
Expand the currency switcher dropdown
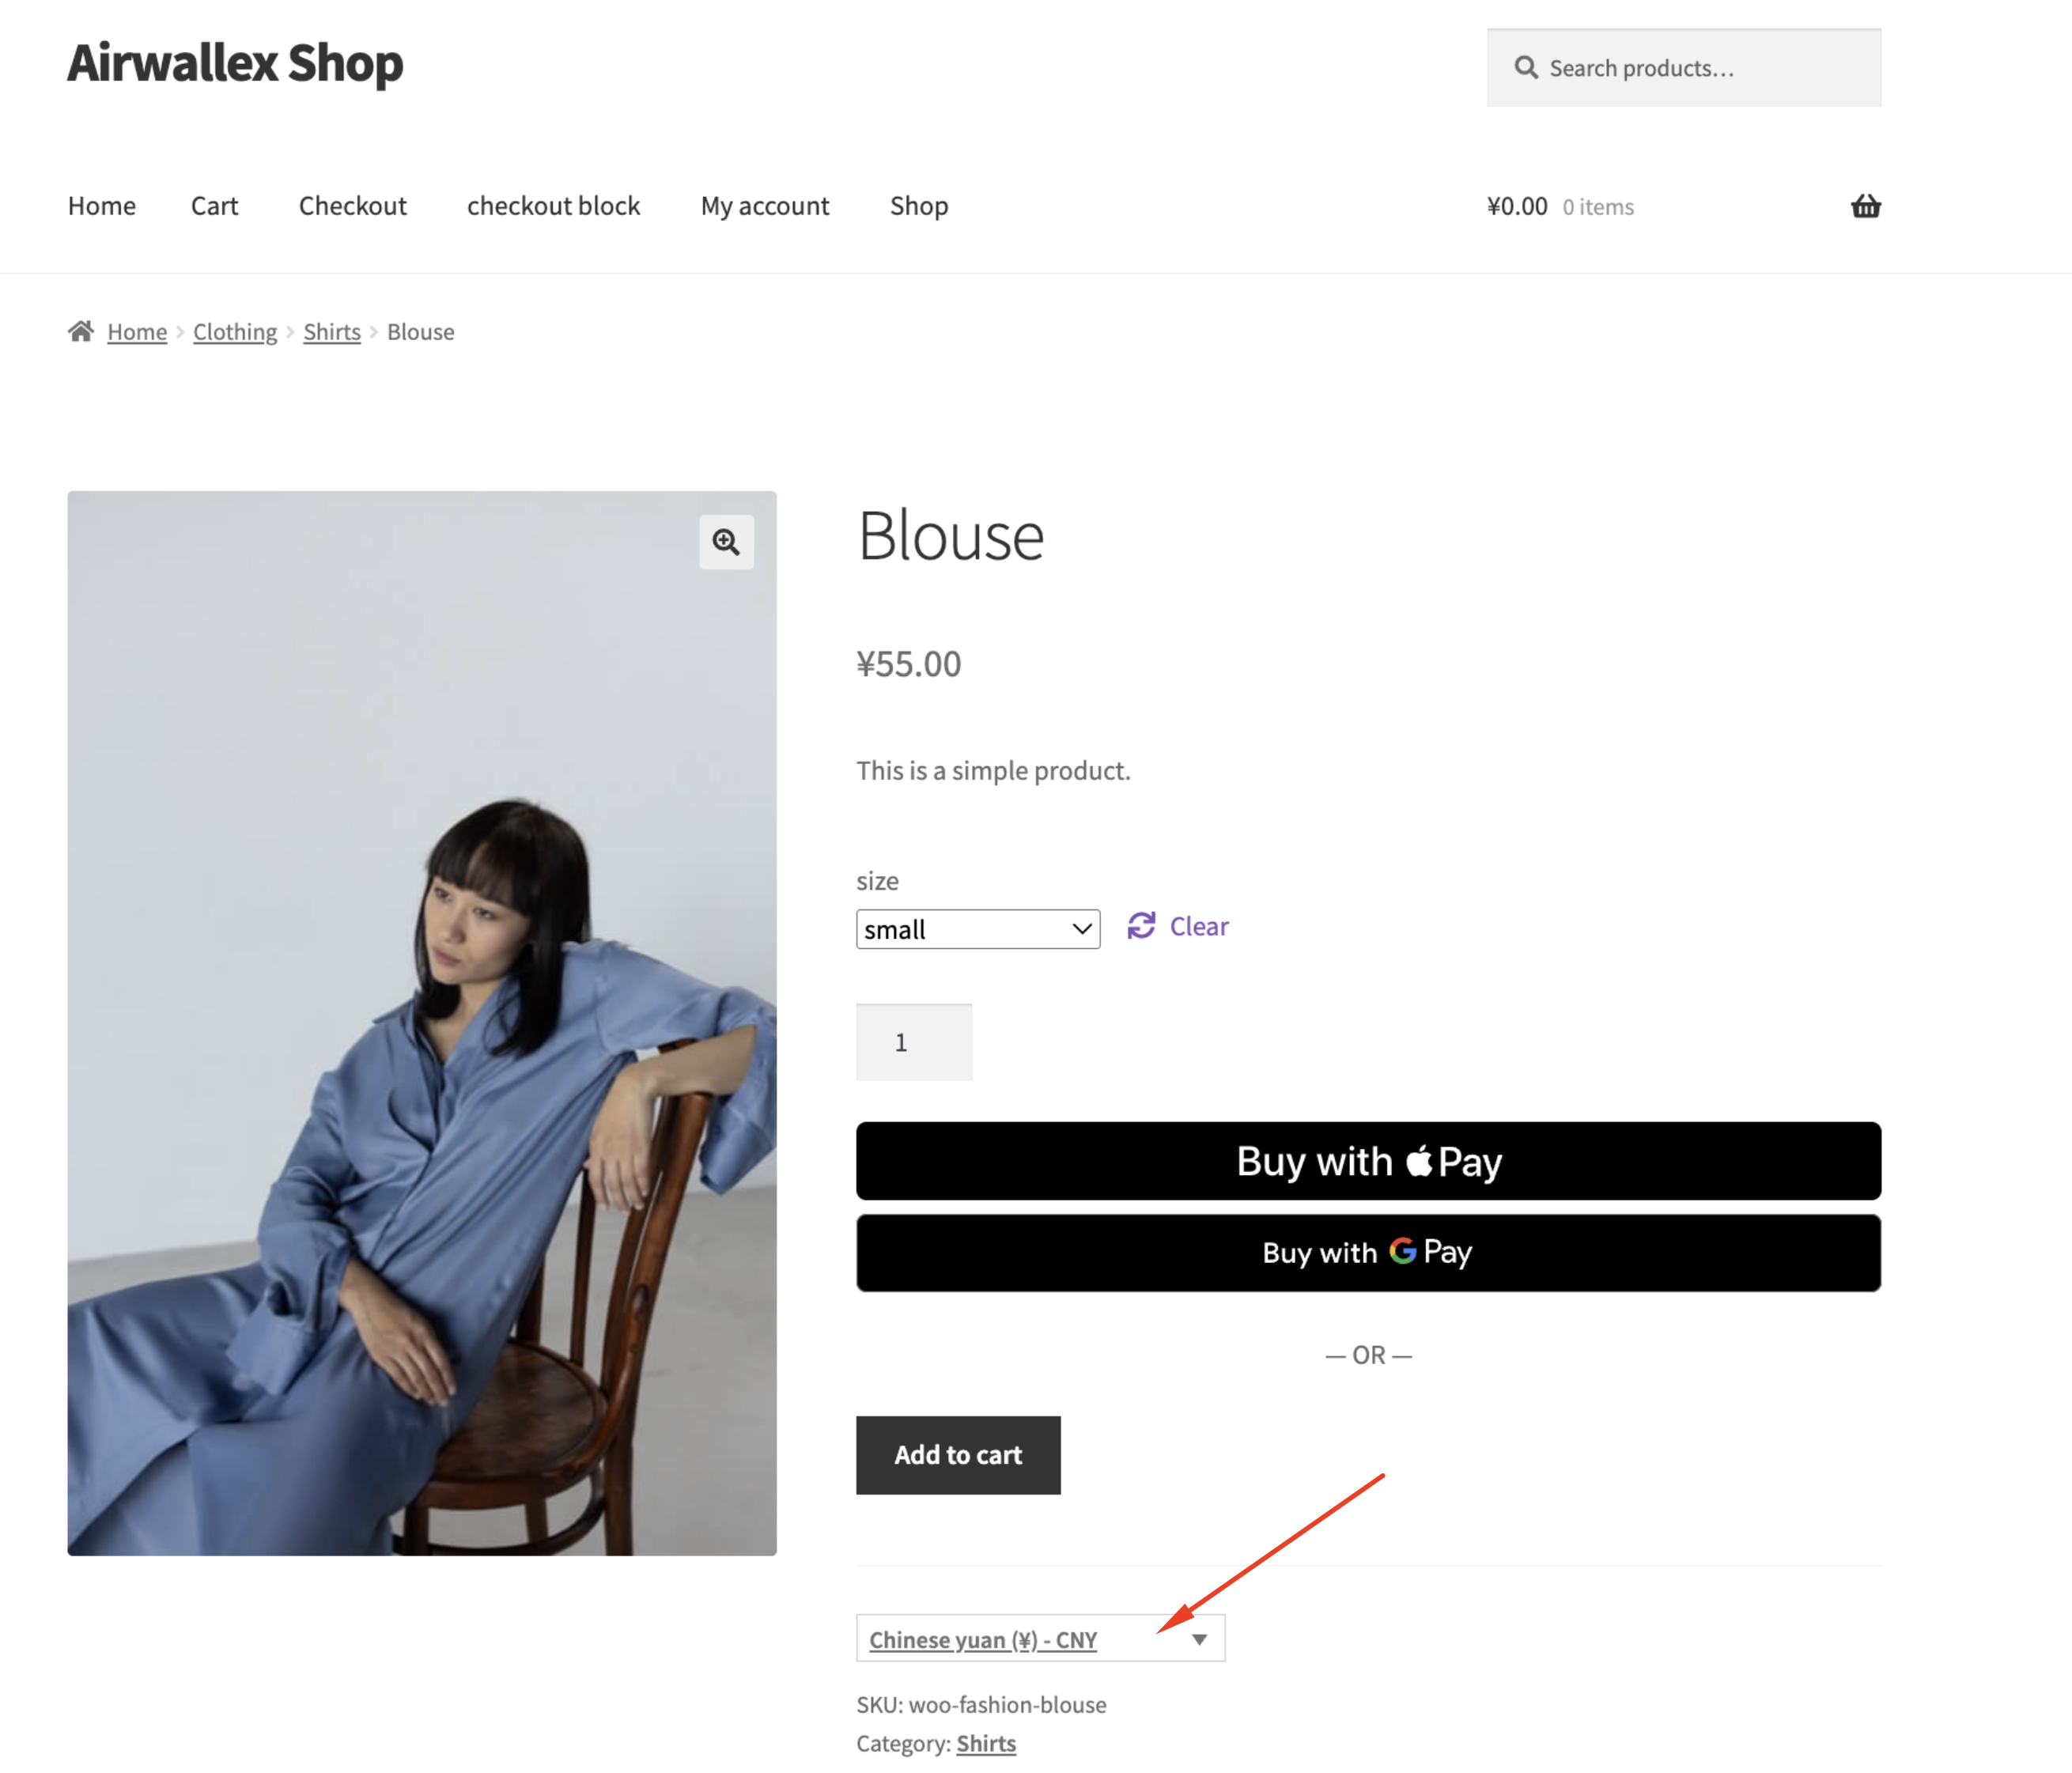click(x=1040, y=1639)
